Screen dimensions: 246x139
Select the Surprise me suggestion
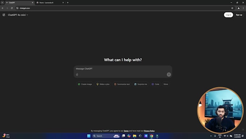tap(141, 84)
